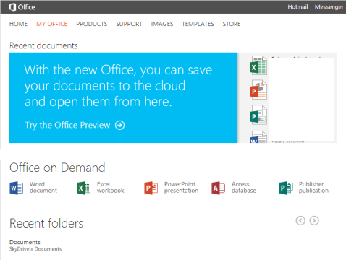Viewport: 346px width, 260px height.
Task: Create a new Access database link
Action: pos(244,188)
